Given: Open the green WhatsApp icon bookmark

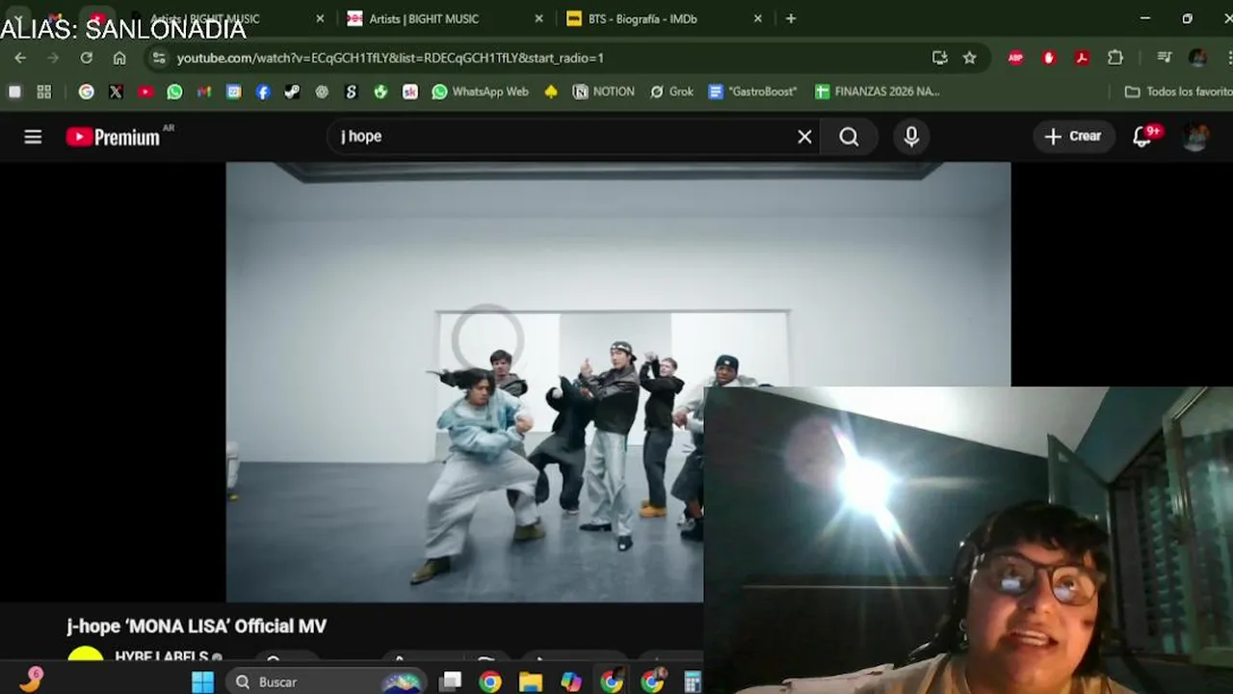Looking at the screenshot, I should click(x=174, y=92).
